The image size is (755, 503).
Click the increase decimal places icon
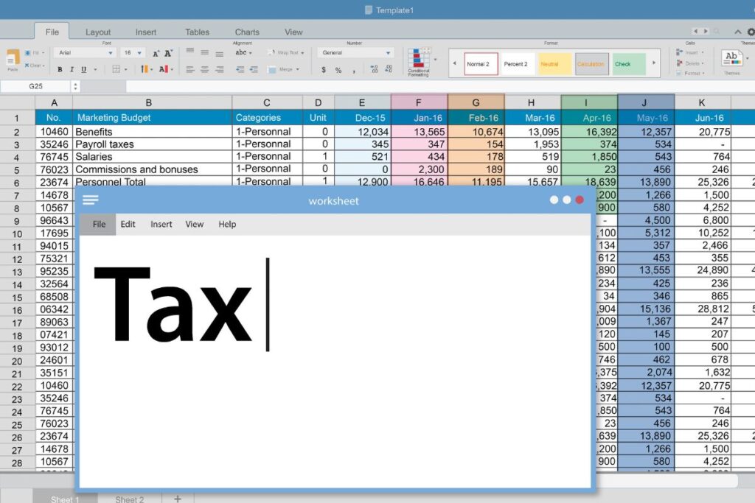pos(374,69)
